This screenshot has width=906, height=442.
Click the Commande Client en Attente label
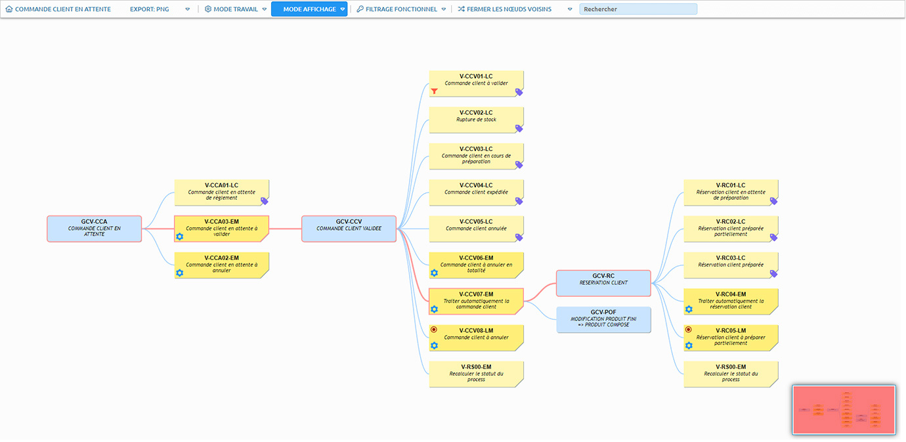63,9
